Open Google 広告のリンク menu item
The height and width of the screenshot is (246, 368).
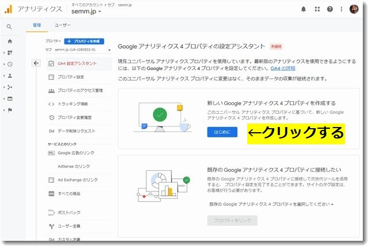point(79,153)
